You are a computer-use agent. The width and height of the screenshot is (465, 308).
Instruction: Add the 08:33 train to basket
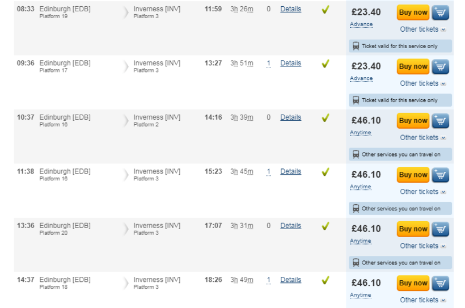pyautogui.click(x=441, y=12)
